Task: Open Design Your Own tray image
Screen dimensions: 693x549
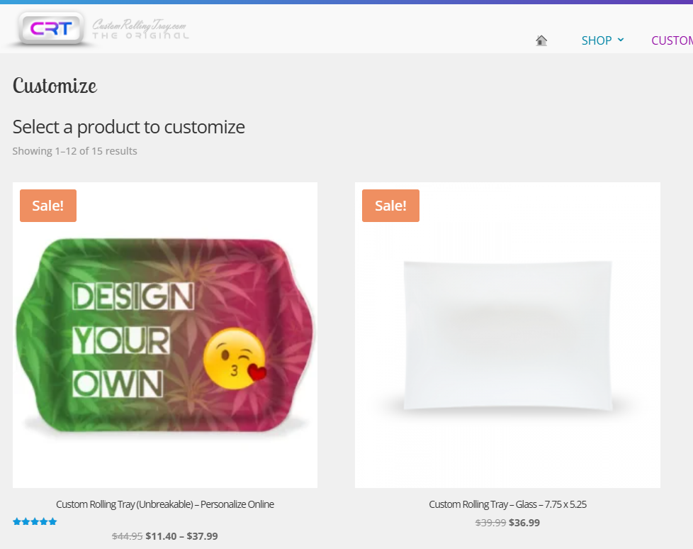Action: coord(165,335)
